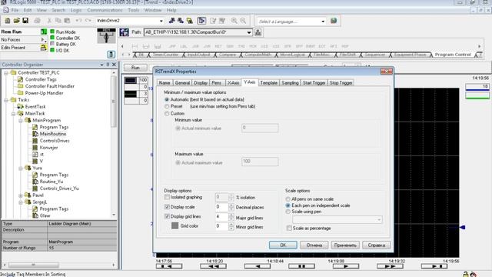Expand the Pavel program node
Screen dimensions: 492x277
click(21, 195)
